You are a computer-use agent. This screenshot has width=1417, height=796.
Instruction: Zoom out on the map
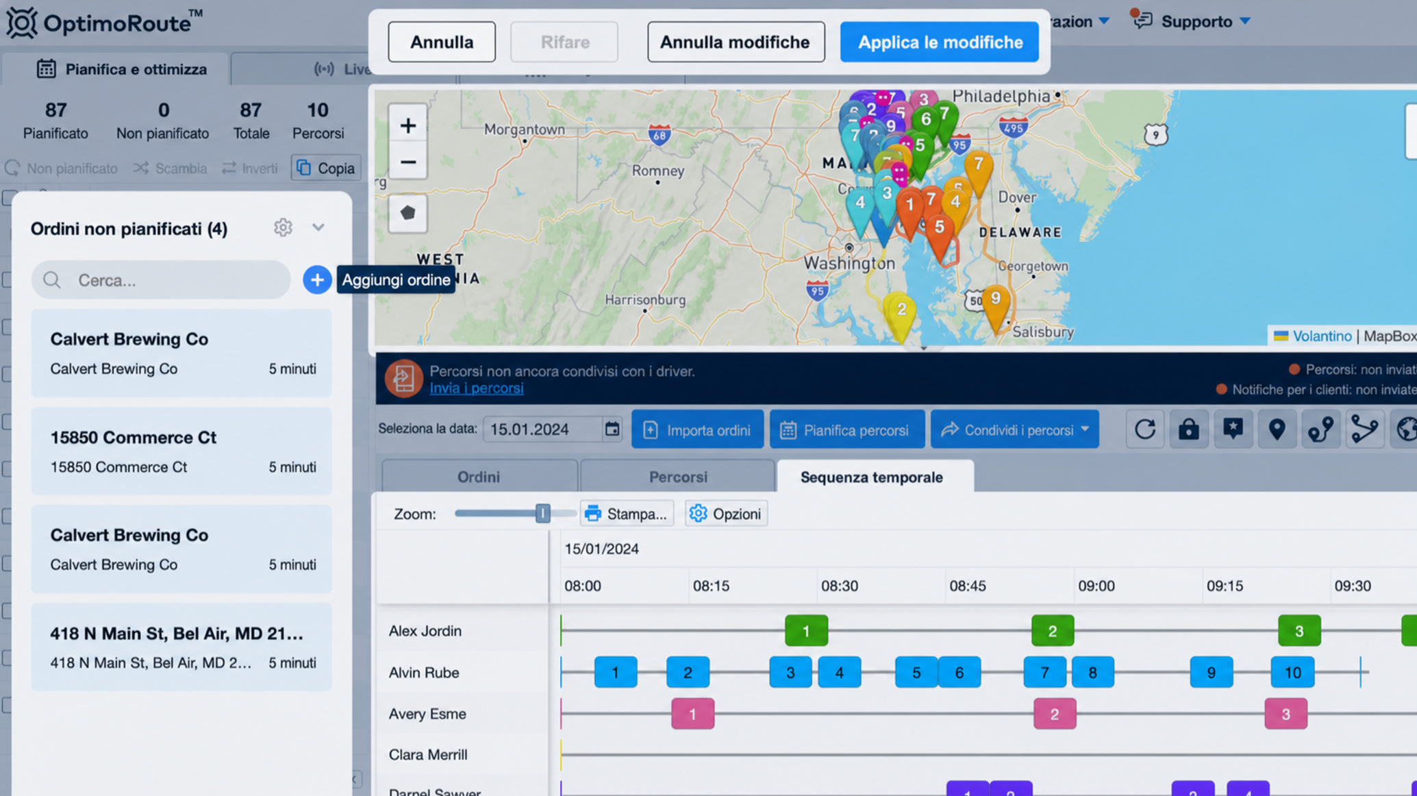407,162
